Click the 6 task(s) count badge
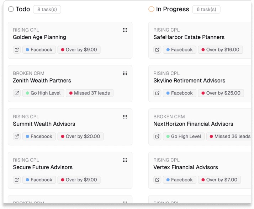 coord(206,10)
